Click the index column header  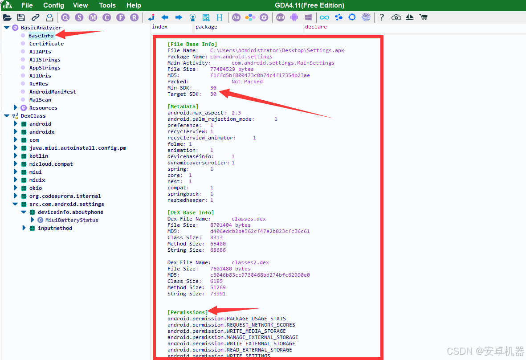click(x=160, y=27)
